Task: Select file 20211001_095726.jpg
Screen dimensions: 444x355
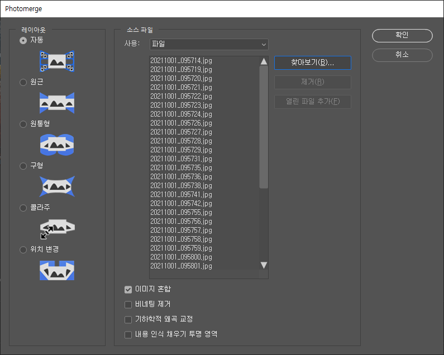Action: [181, 123]
